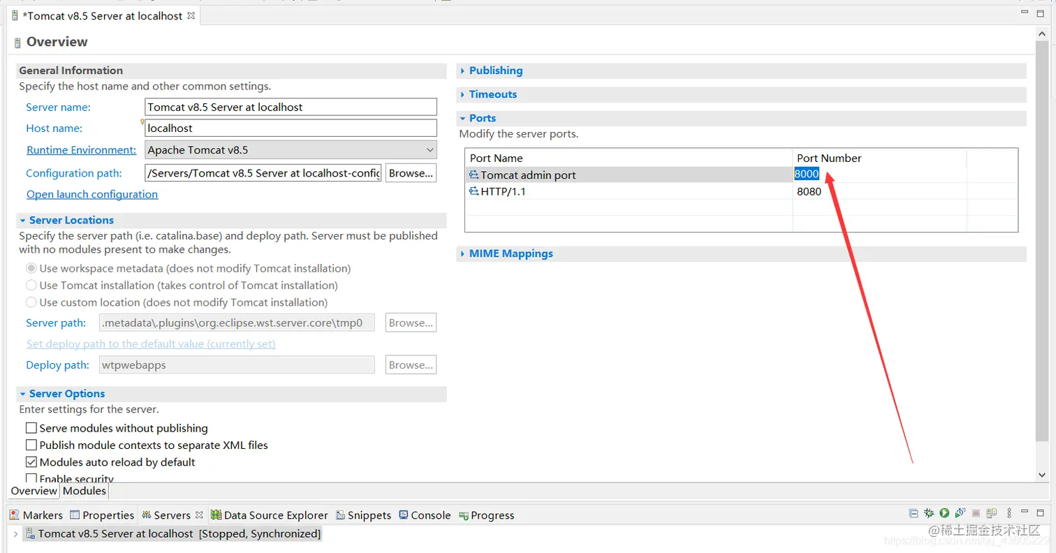
Task: Click the green Start server icon
Action: click(x=944, y=513)
